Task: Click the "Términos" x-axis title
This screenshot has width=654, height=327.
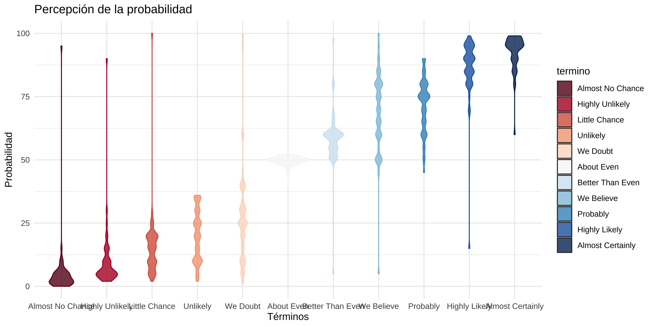Action: (288, 317)
